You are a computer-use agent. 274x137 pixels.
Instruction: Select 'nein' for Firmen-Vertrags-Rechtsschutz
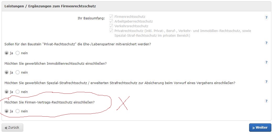tap(18, 111)
